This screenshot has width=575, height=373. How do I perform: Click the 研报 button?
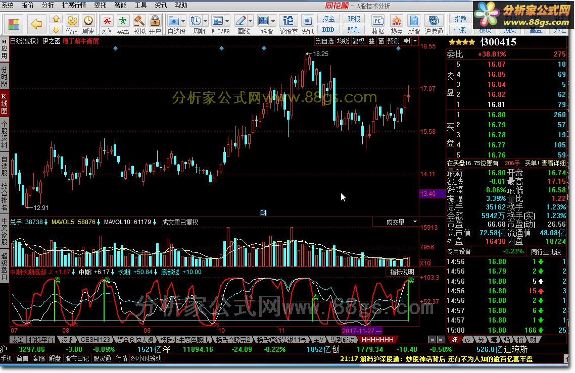(x=354, y=19)
